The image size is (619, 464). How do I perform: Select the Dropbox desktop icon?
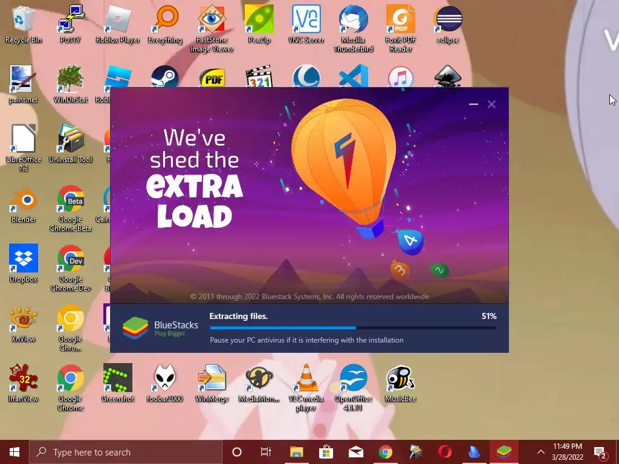pyautogui.click(x=24, y=263)
